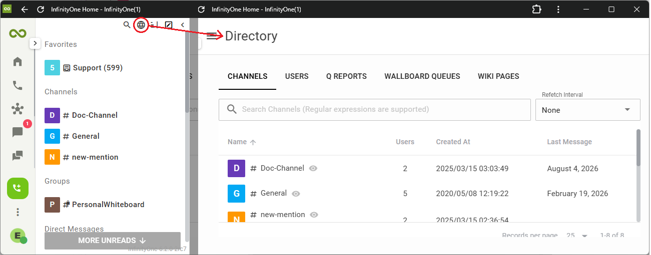Switch to the WIKI PAGES tab
This screenshot has height=255, width=651.
point(498,76)
